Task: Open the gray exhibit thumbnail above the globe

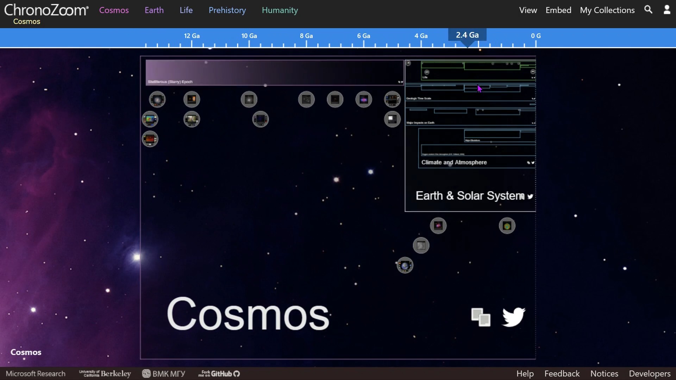Action: click(x=421, y=246)
